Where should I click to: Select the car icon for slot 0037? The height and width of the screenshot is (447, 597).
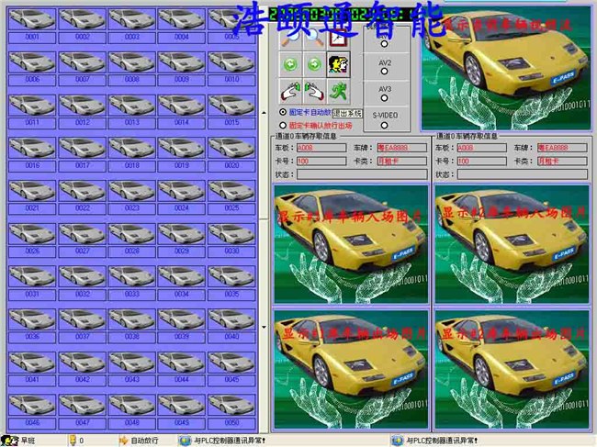83,319
